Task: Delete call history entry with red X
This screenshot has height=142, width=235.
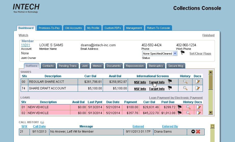Action: pyautogui.click(x=198, y=132)
